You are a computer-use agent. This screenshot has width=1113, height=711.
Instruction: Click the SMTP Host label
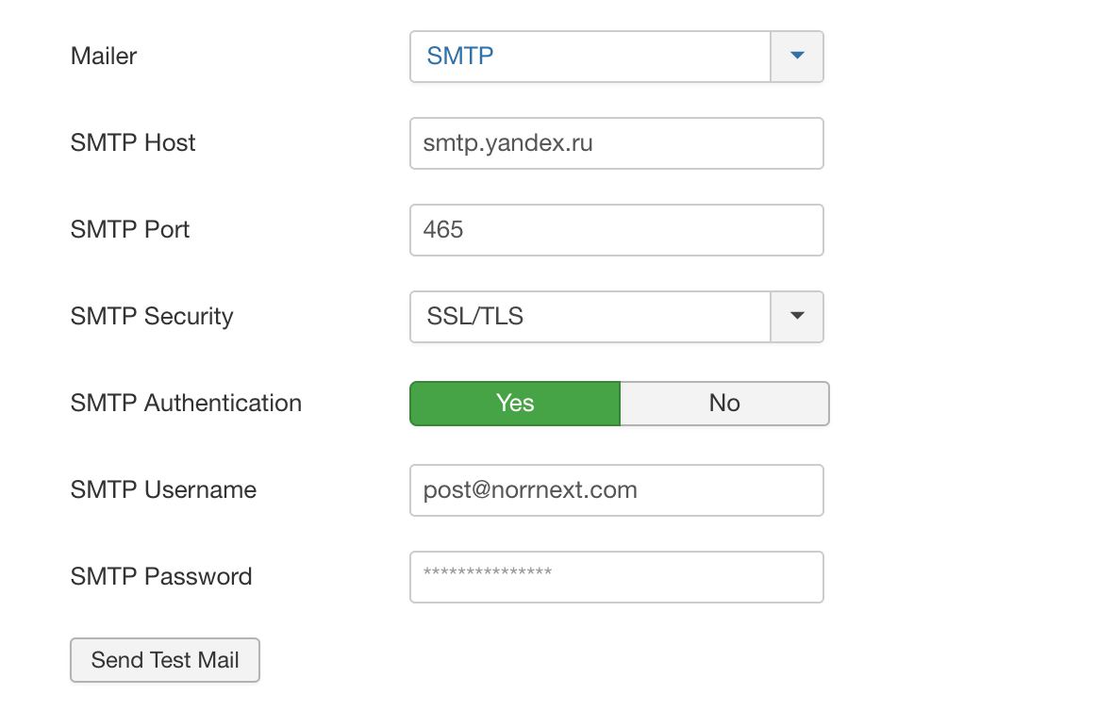click(133, 143)
